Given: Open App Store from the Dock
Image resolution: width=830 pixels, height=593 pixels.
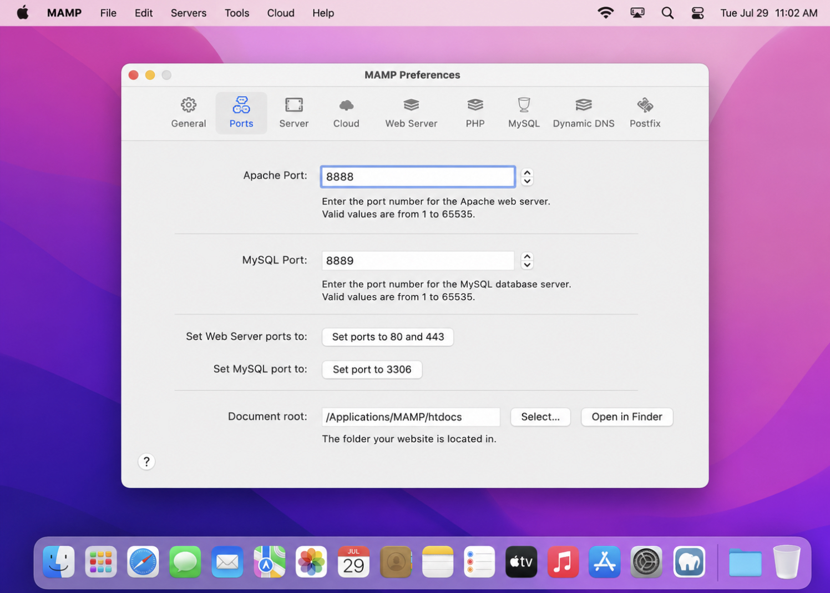Looking at the screenshot, I should 605,562.
